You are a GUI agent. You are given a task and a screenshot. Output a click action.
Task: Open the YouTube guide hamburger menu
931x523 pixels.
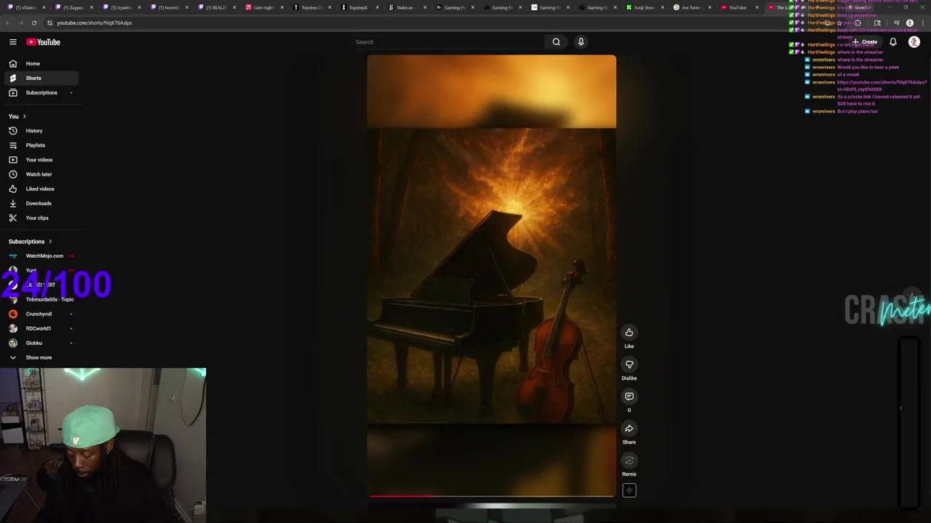13,42
